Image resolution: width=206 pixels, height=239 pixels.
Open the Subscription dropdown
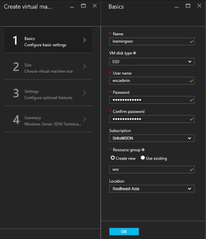point(152,138)
